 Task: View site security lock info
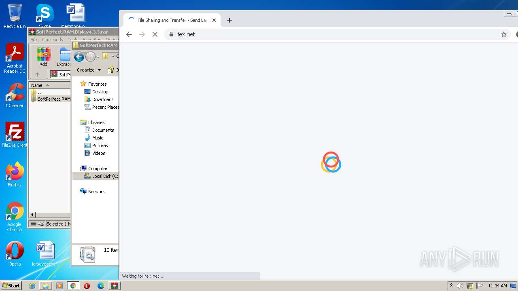pos(171,34)
